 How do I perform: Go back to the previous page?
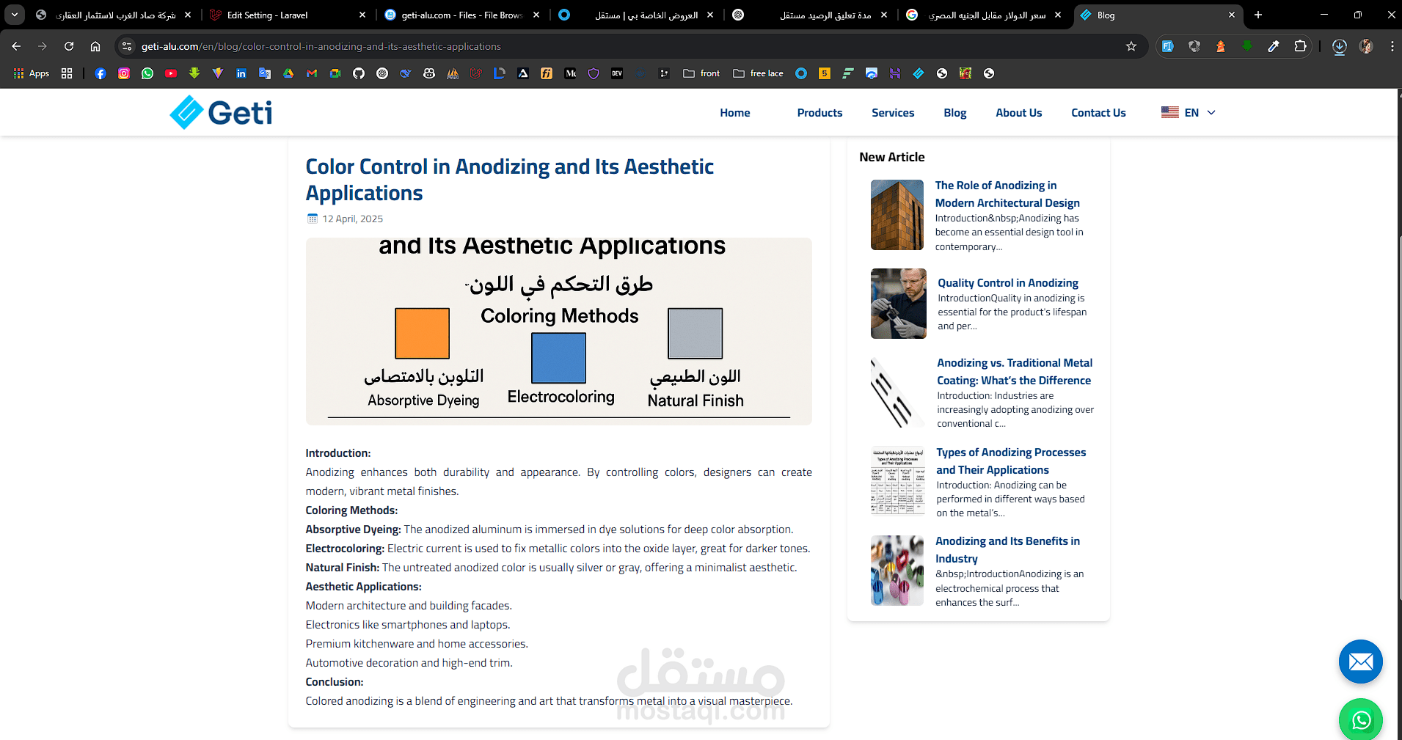[16, 46]
